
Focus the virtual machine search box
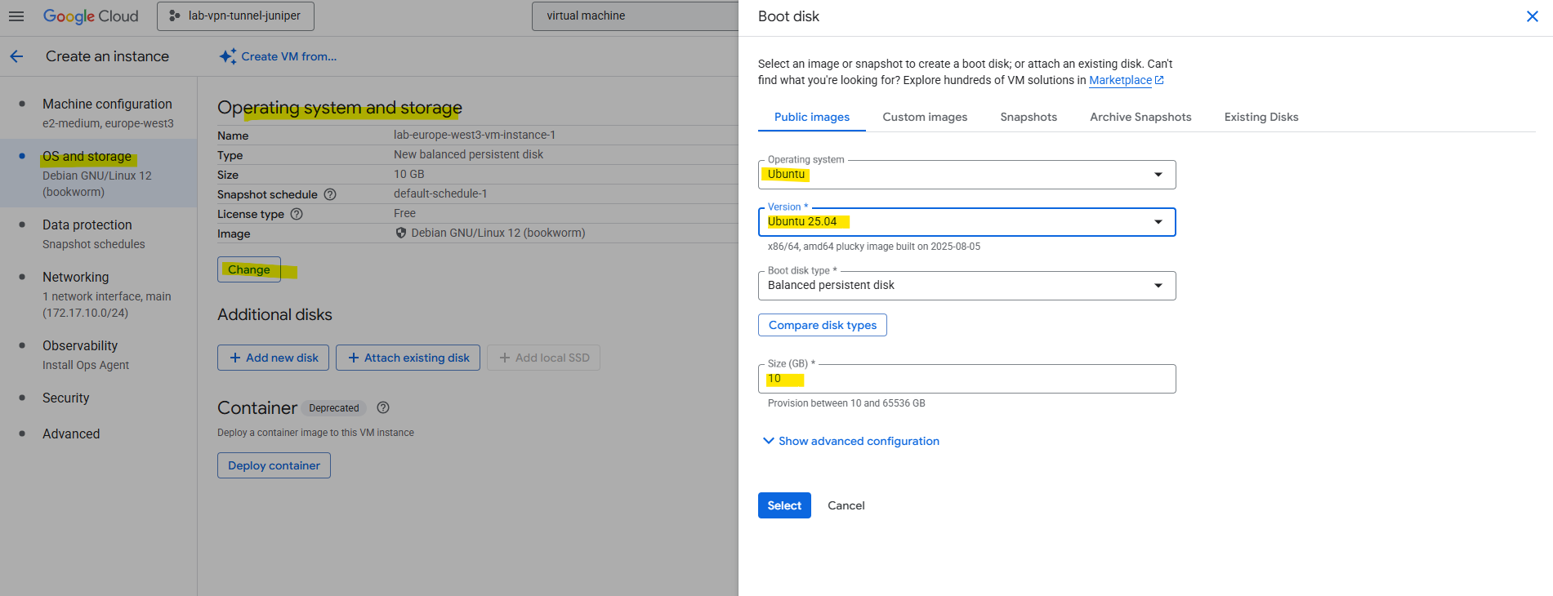click(635, 16)
